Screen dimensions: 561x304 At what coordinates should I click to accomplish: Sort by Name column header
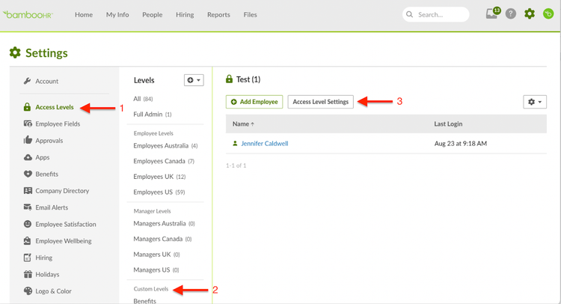tap(243, 124)
